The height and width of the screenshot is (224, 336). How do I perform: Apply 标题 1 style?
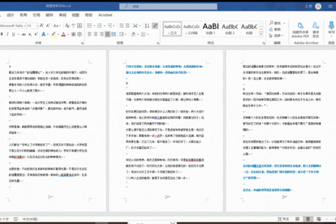tap(211, 29)
